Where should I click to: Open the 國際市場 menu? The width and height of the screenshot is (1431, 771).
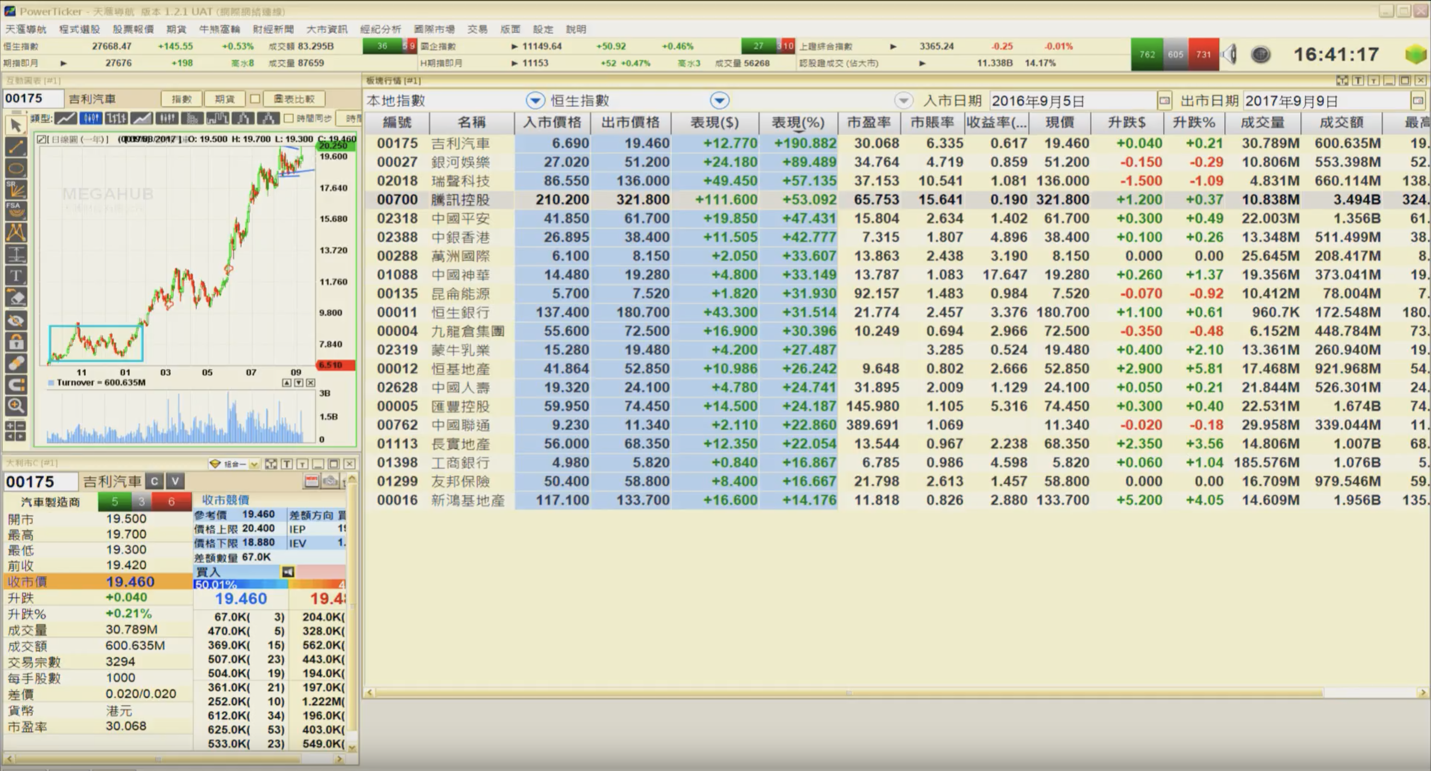[x=434, y=29]
